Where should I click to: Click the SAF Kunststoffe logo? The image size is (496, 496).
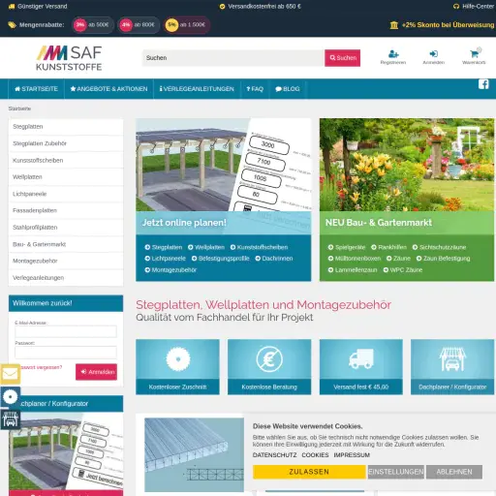coord(69,58)
